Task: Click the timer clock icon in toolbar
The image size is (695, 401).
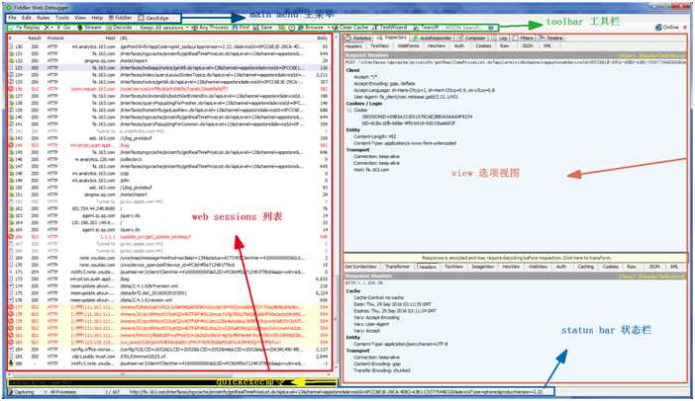Action: tap(292, 28)
